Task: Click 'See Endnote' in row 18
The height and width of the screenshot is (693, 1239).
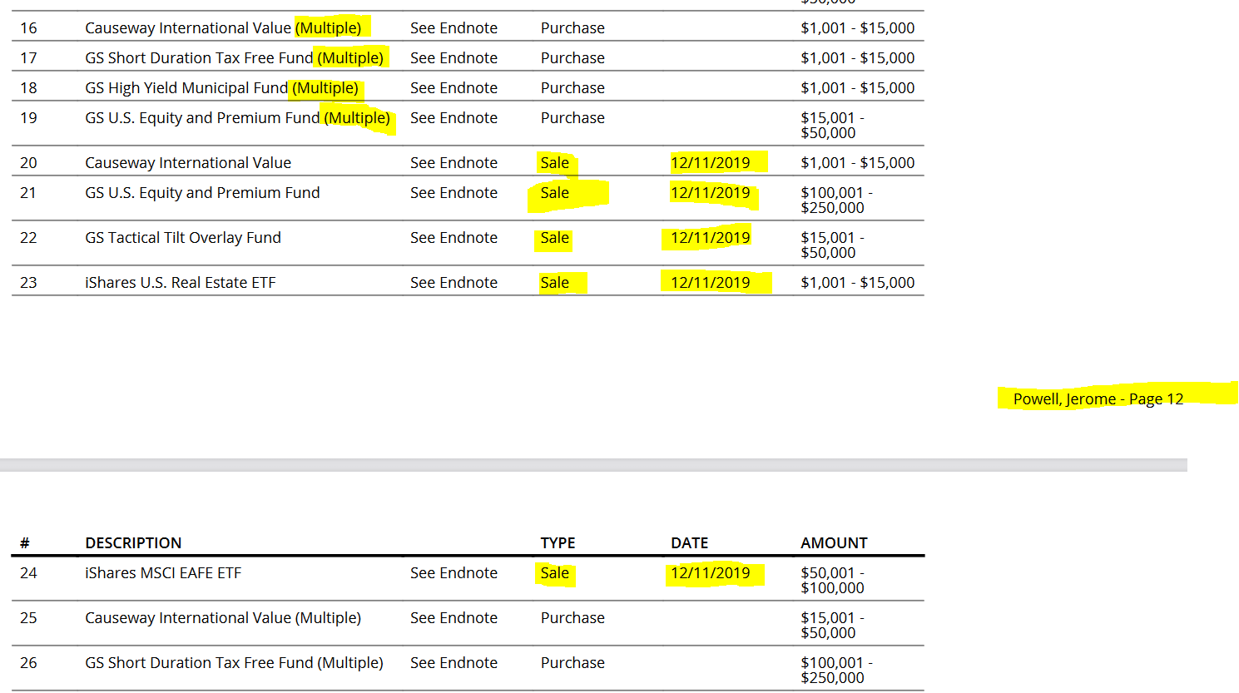Action: [453, 88]
